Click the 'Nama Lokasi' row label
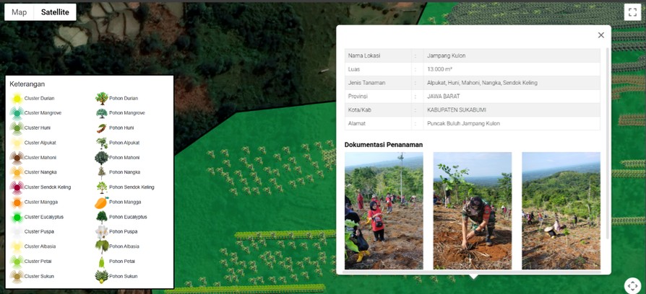The width and height of the screenshot is (646, 294). coord(364,55)
